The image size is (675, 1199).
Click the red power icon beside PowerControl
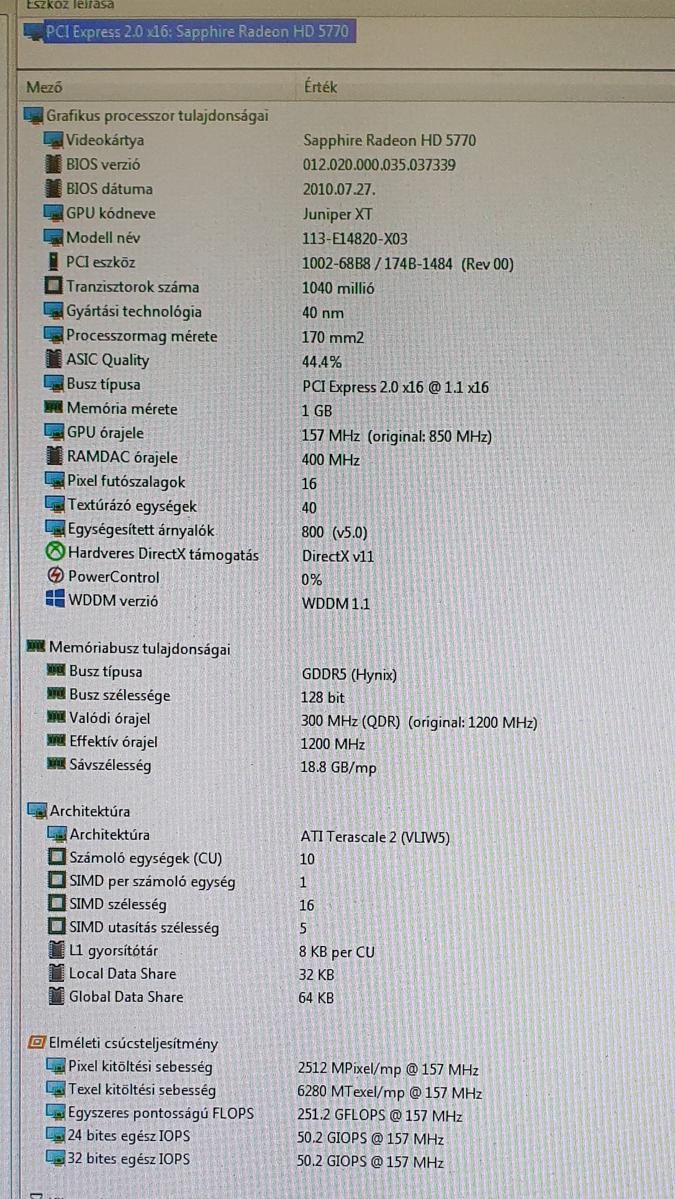click(55, 576)
